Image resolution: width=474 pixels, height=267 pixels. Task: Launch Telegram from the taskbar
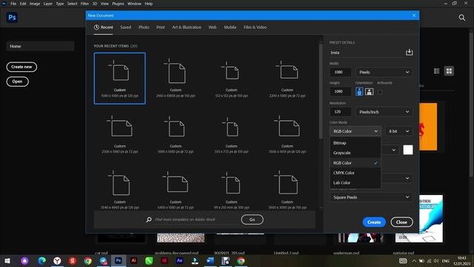(103, 260)
